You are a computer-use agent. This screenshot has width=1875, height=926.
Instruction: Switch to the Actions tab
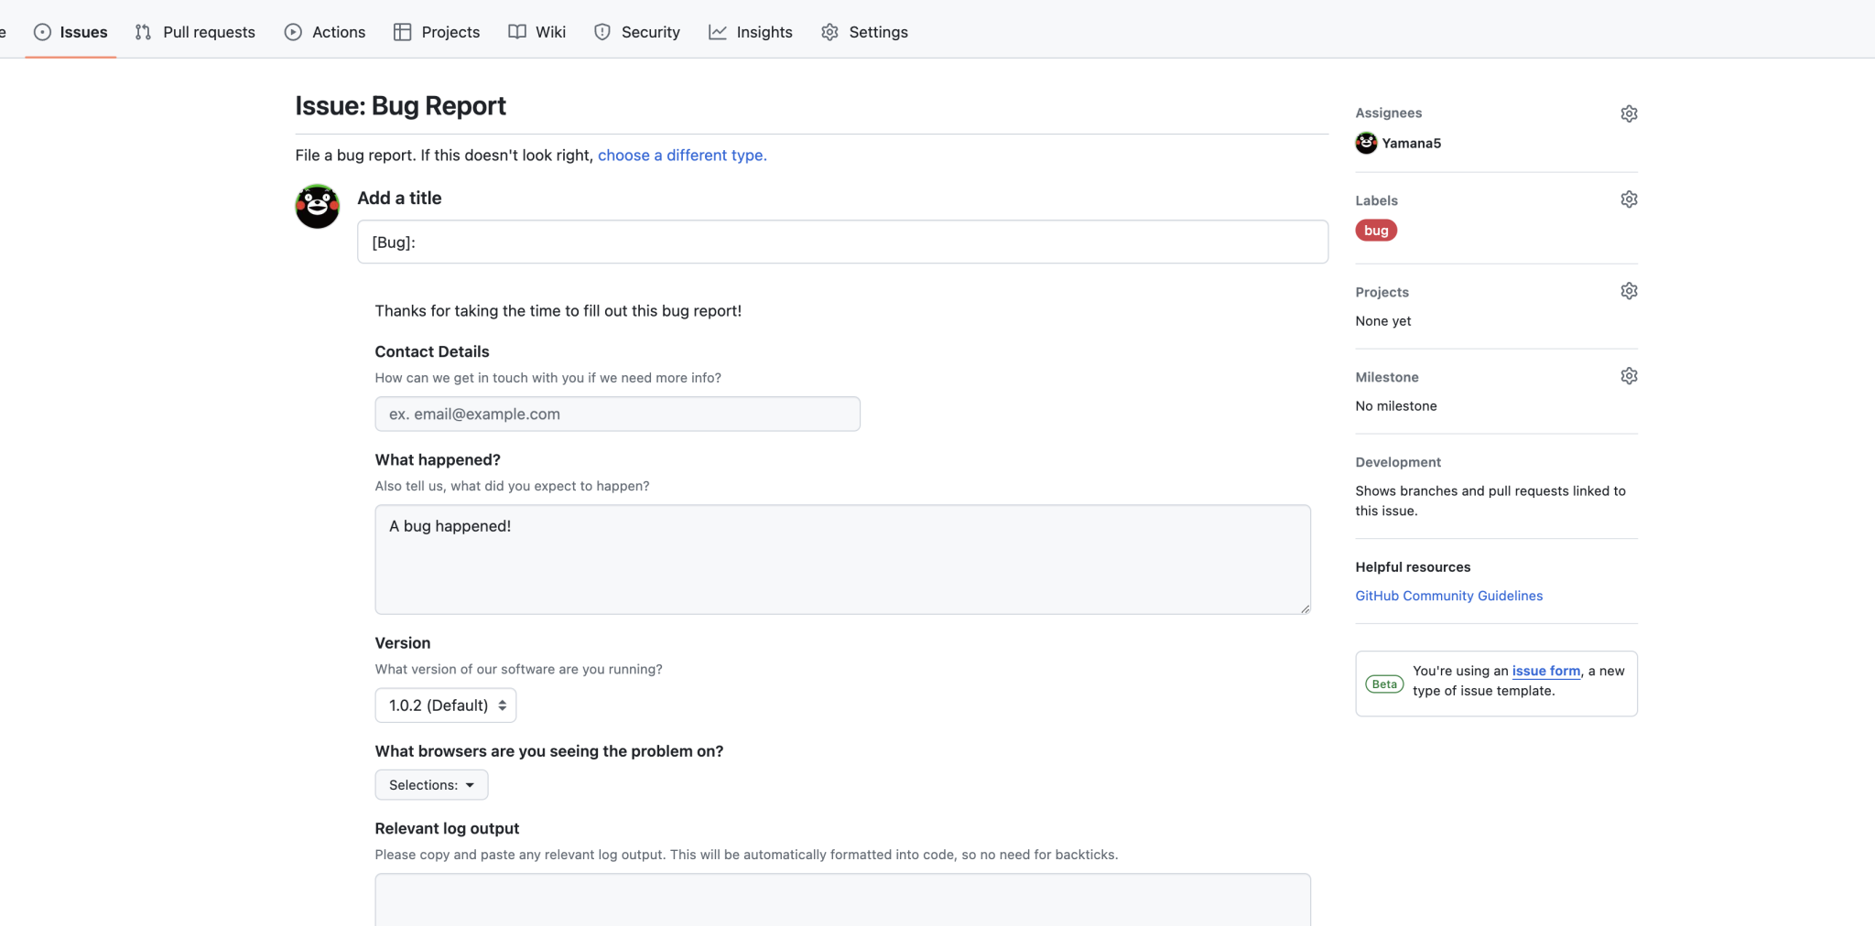tap(325, 32)
